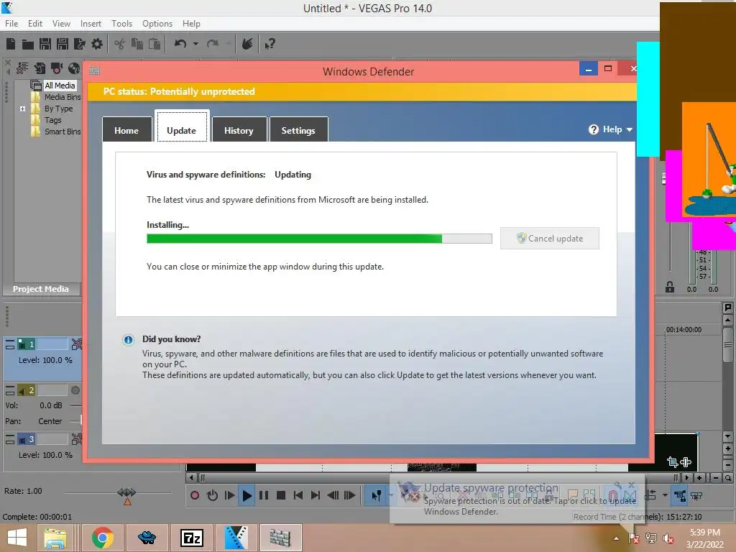Click the Cancel update button
This screenshot has height=552, width=736.
pyautogui.click(x=550, y=239)
